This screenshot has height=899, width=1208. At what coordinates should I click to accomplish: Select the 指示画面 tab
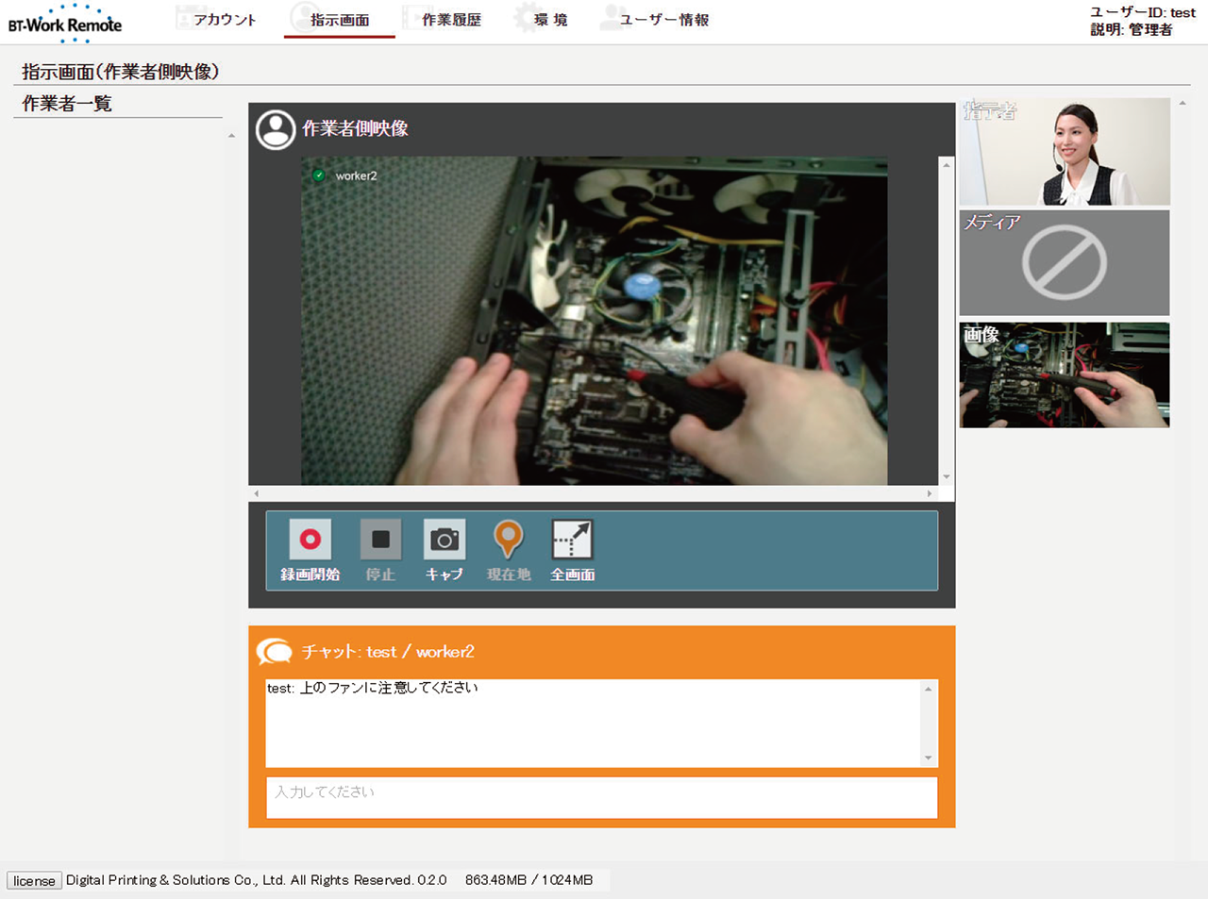click(340, 20)
